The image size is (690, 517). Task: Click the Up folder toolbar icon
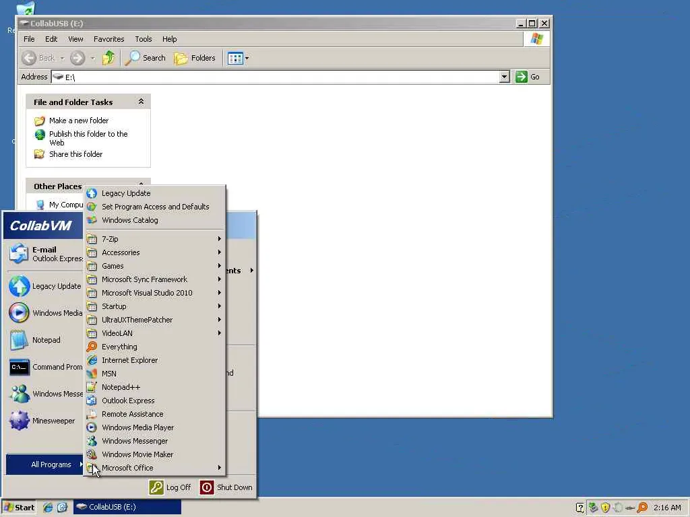pyautogui.click(x=108, y=58)
